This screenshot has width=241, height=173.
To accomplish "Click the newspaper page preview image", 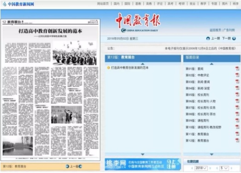I will point(50,90).
